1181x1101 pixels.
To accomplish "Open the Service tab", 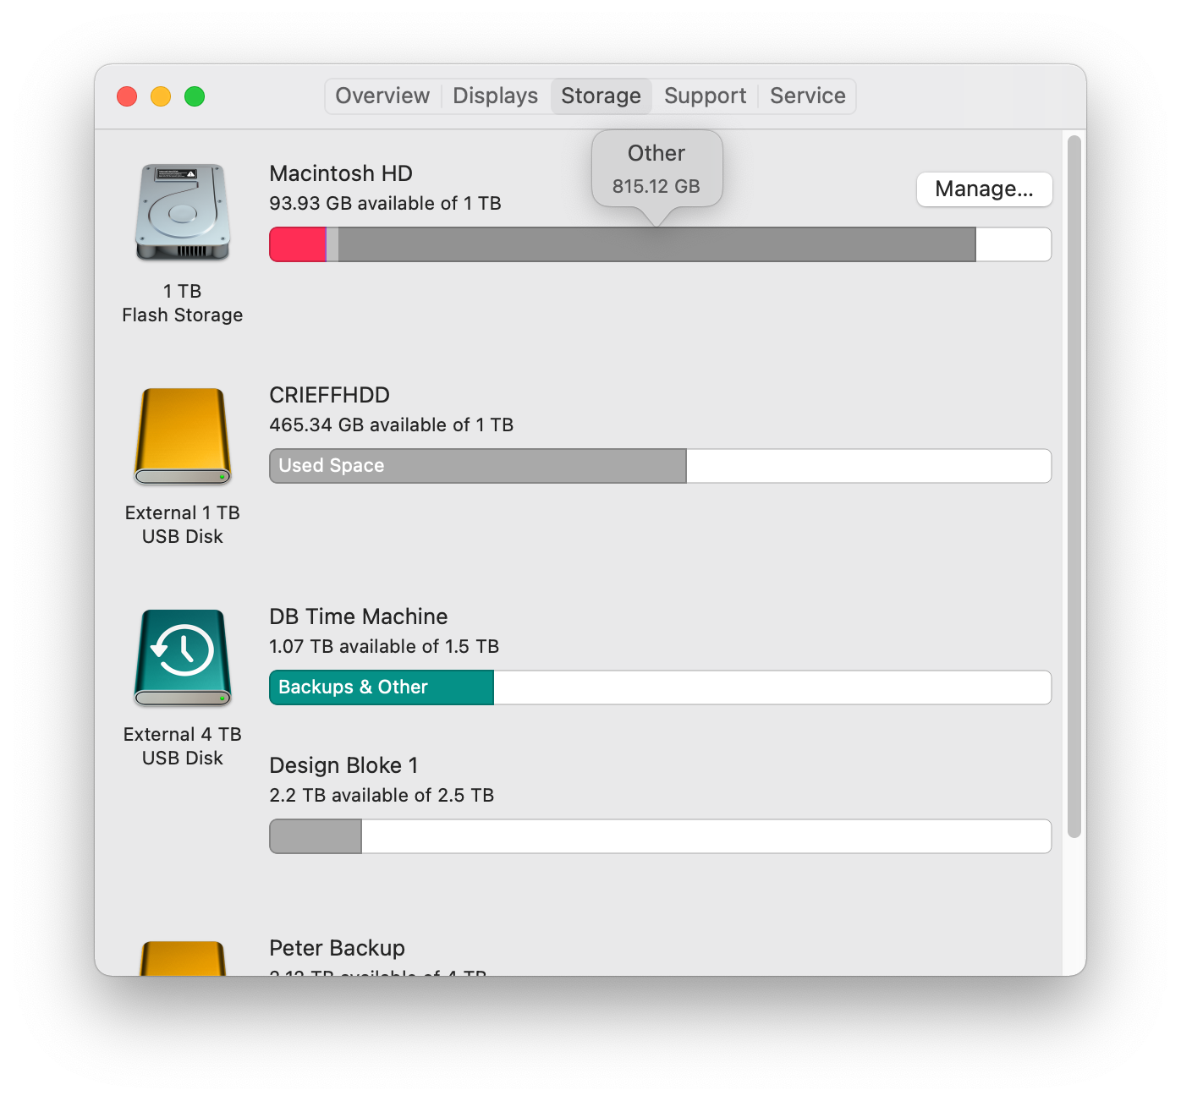I will [x=808, y=96].
